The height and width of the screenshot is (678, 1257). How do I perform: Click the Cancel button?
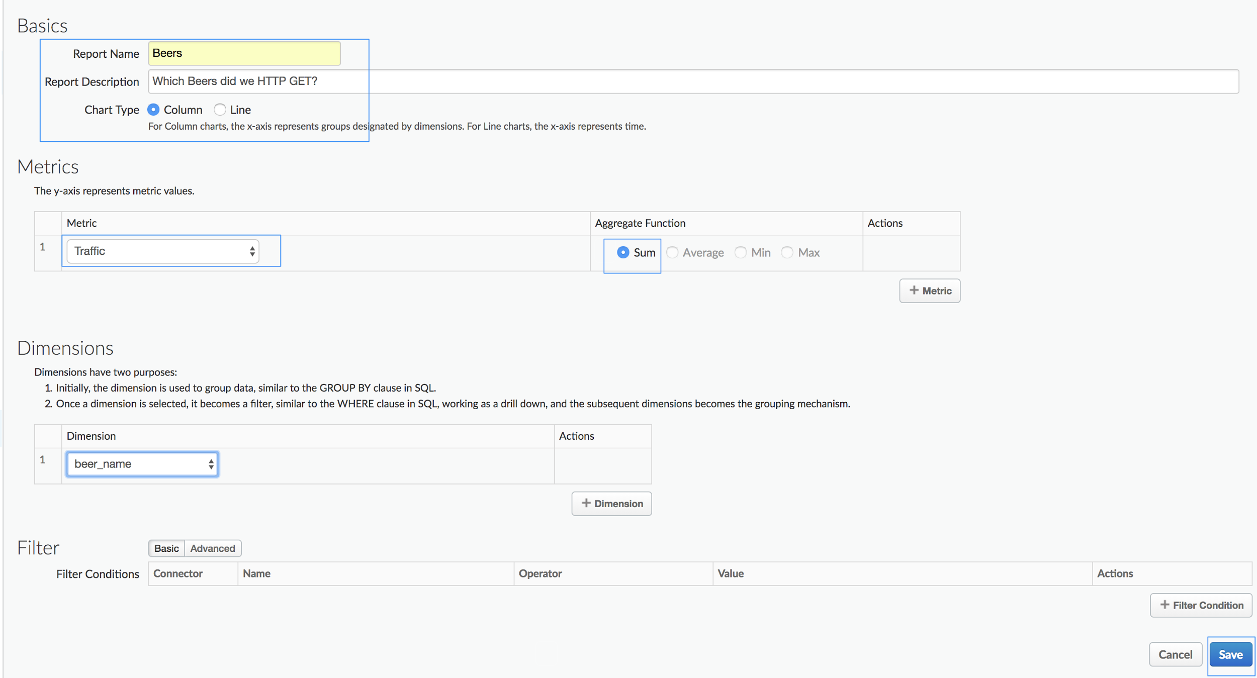1175,654
